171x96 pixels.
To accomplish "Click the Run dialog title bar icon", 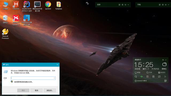I will point(4,65).
